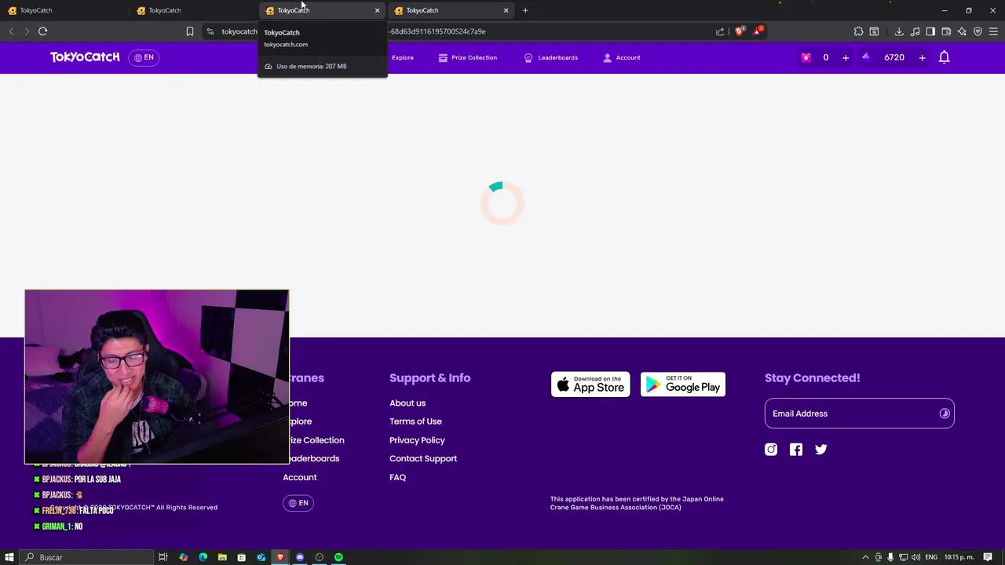Viewport: 1005px width, 565px height.
Task: Click the pink ticket currency icon
Action: click(x=806, y=57)
